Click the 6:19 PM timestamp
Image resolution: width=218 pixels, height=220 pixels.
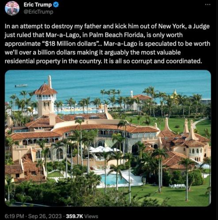[x=14, y=216]
